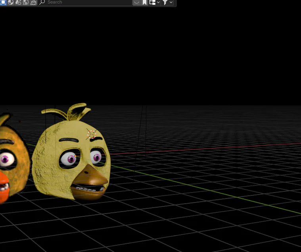Open the funnel filter dropdown
This screenshot has height=252, width=301.
click(x=167, y=2)
